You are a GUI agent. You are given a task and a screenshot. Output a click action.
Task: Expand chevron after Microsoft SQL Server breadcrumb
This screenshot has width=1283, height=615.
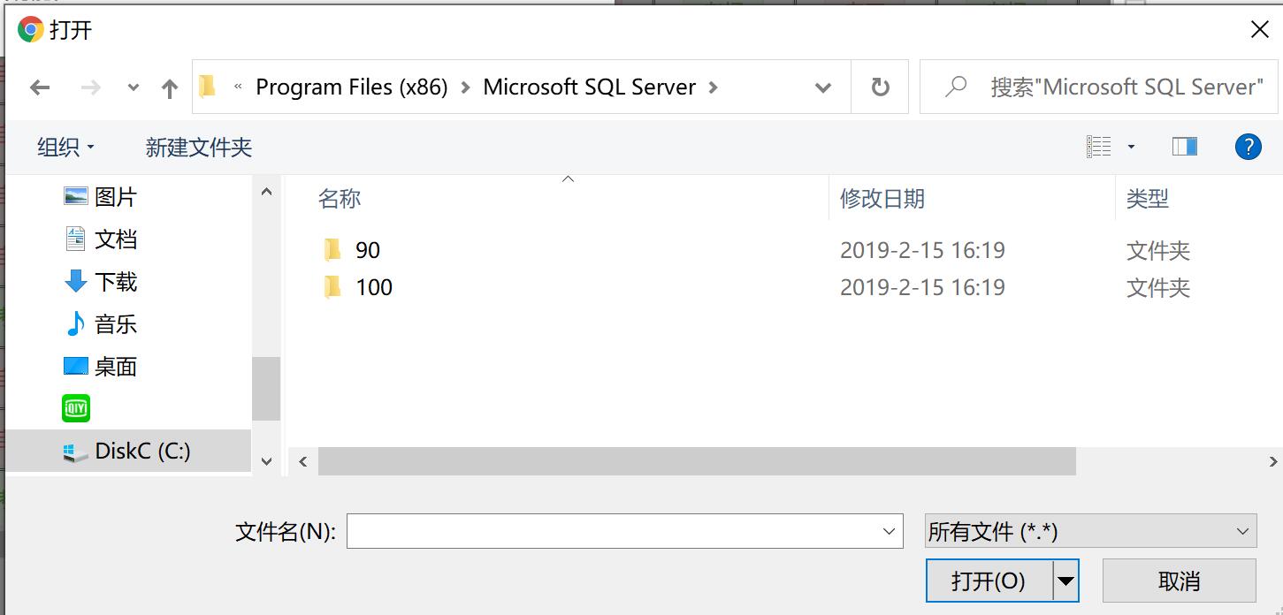(x=714, y=87)
